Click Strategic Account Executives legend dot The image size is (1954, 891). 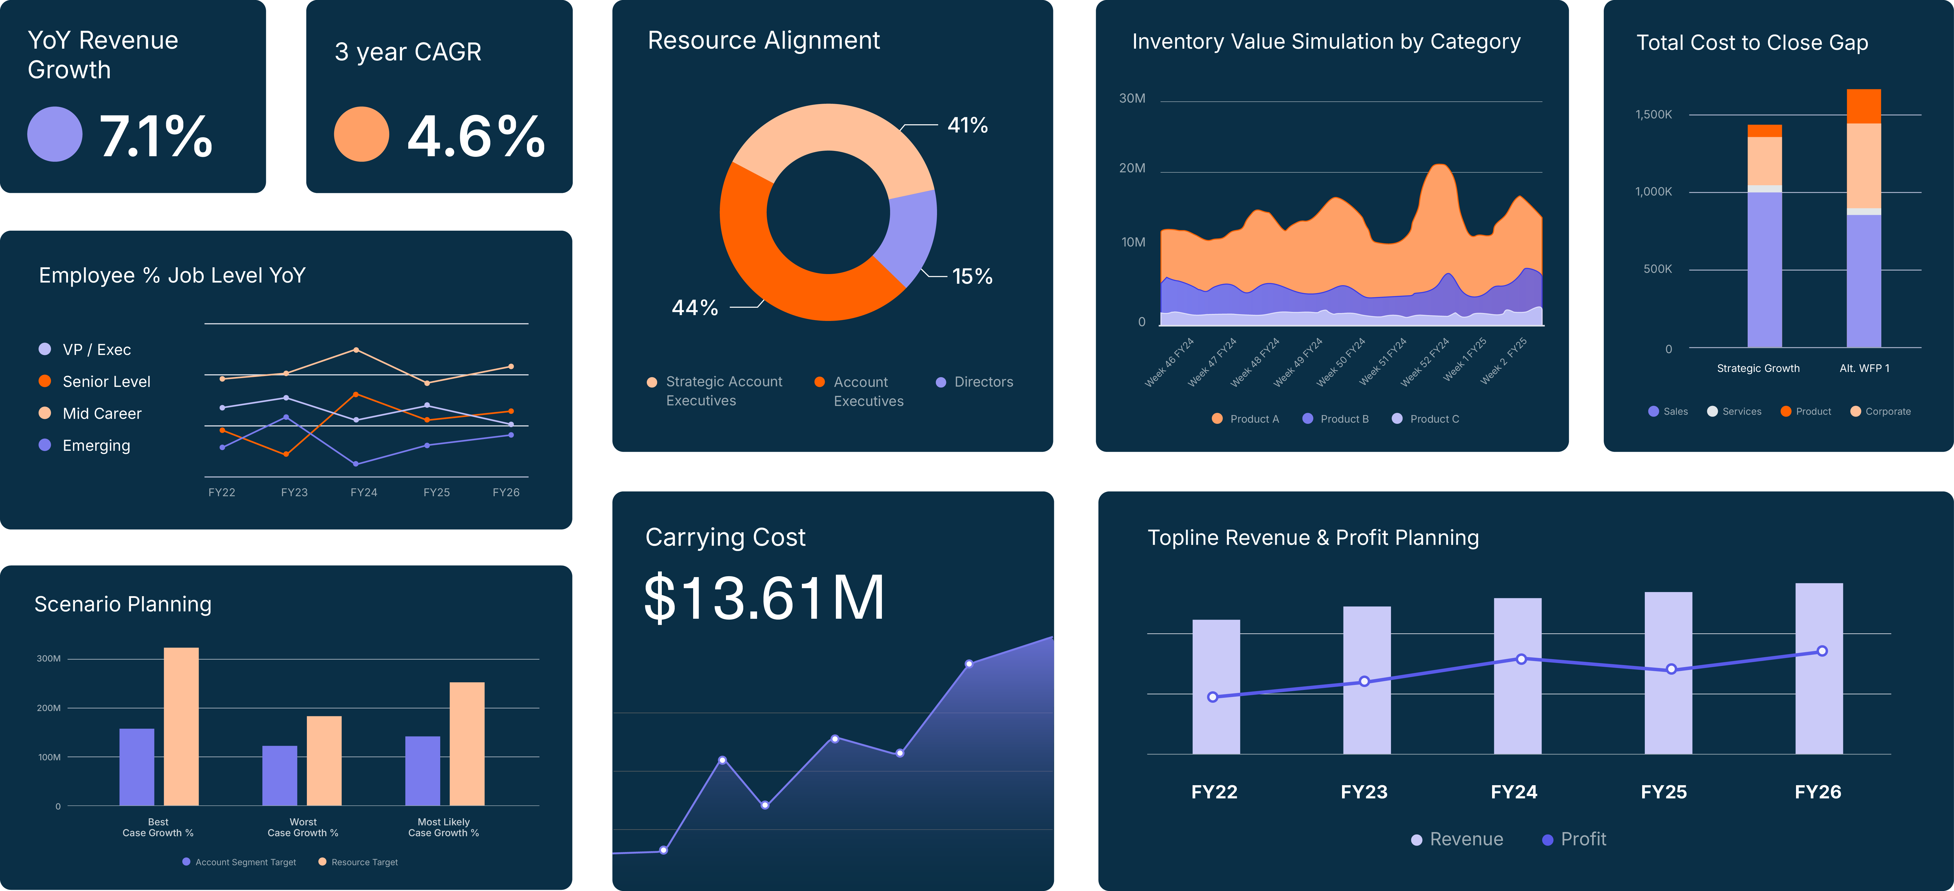coord(652,382)
